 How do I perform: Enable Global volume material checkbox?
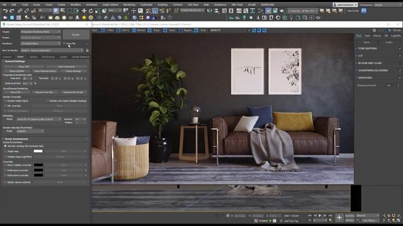point(5,183)
